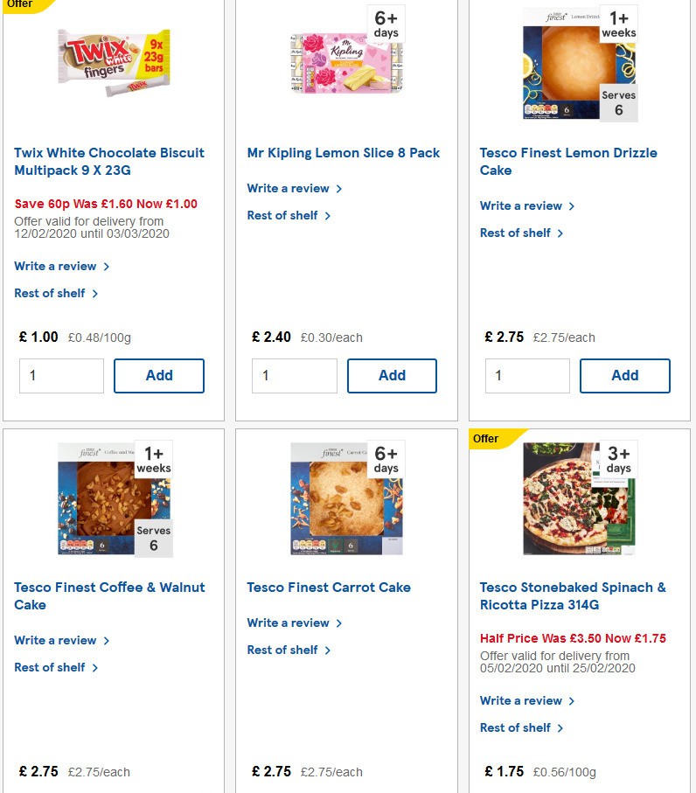Add Twix White Chocolate Multipack to basket

point(159,375)
